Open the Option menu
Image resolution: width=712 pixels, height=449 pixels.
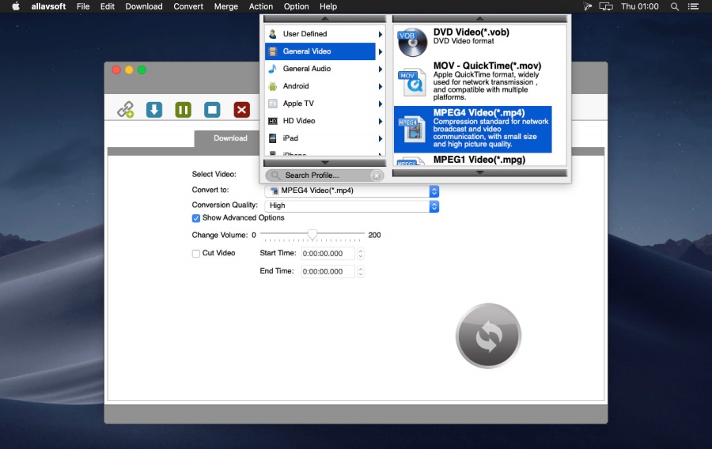[x=296, y=6]
